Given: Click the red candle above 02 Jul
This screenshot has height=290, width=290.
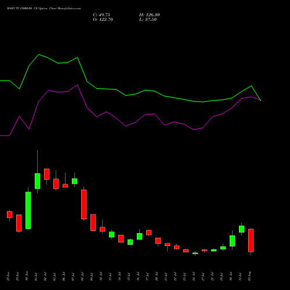Looking at the screenshot, I should [x=47, y=174].
